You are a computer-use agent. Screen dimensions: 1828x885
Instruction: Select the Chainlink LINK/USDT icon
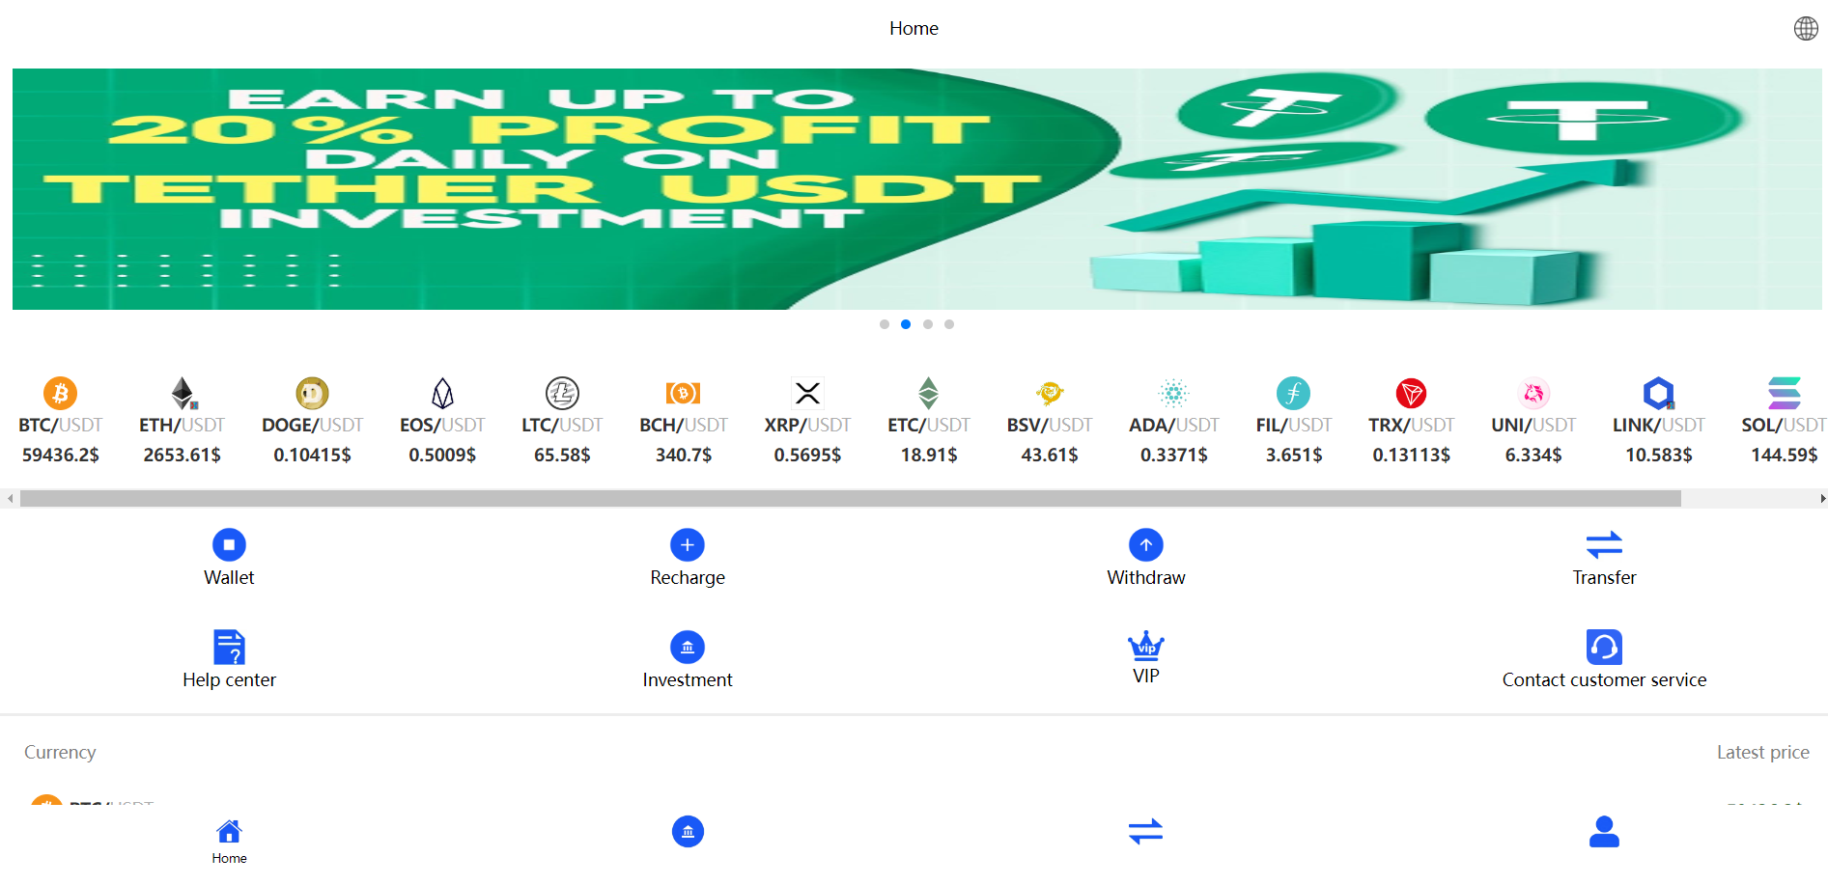pos(1658,393)
